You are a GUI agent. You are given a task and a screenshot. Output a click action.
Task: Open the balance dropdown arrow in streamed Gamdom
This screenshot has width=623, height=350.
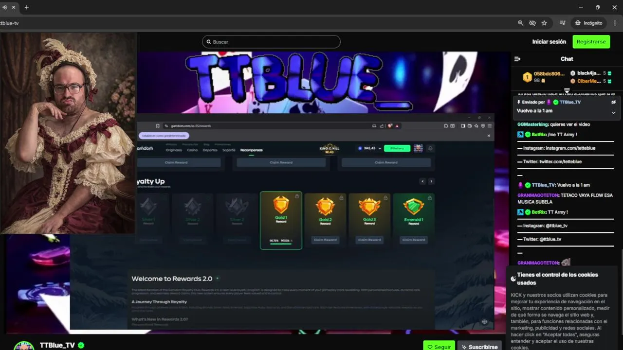click(380, 148)
